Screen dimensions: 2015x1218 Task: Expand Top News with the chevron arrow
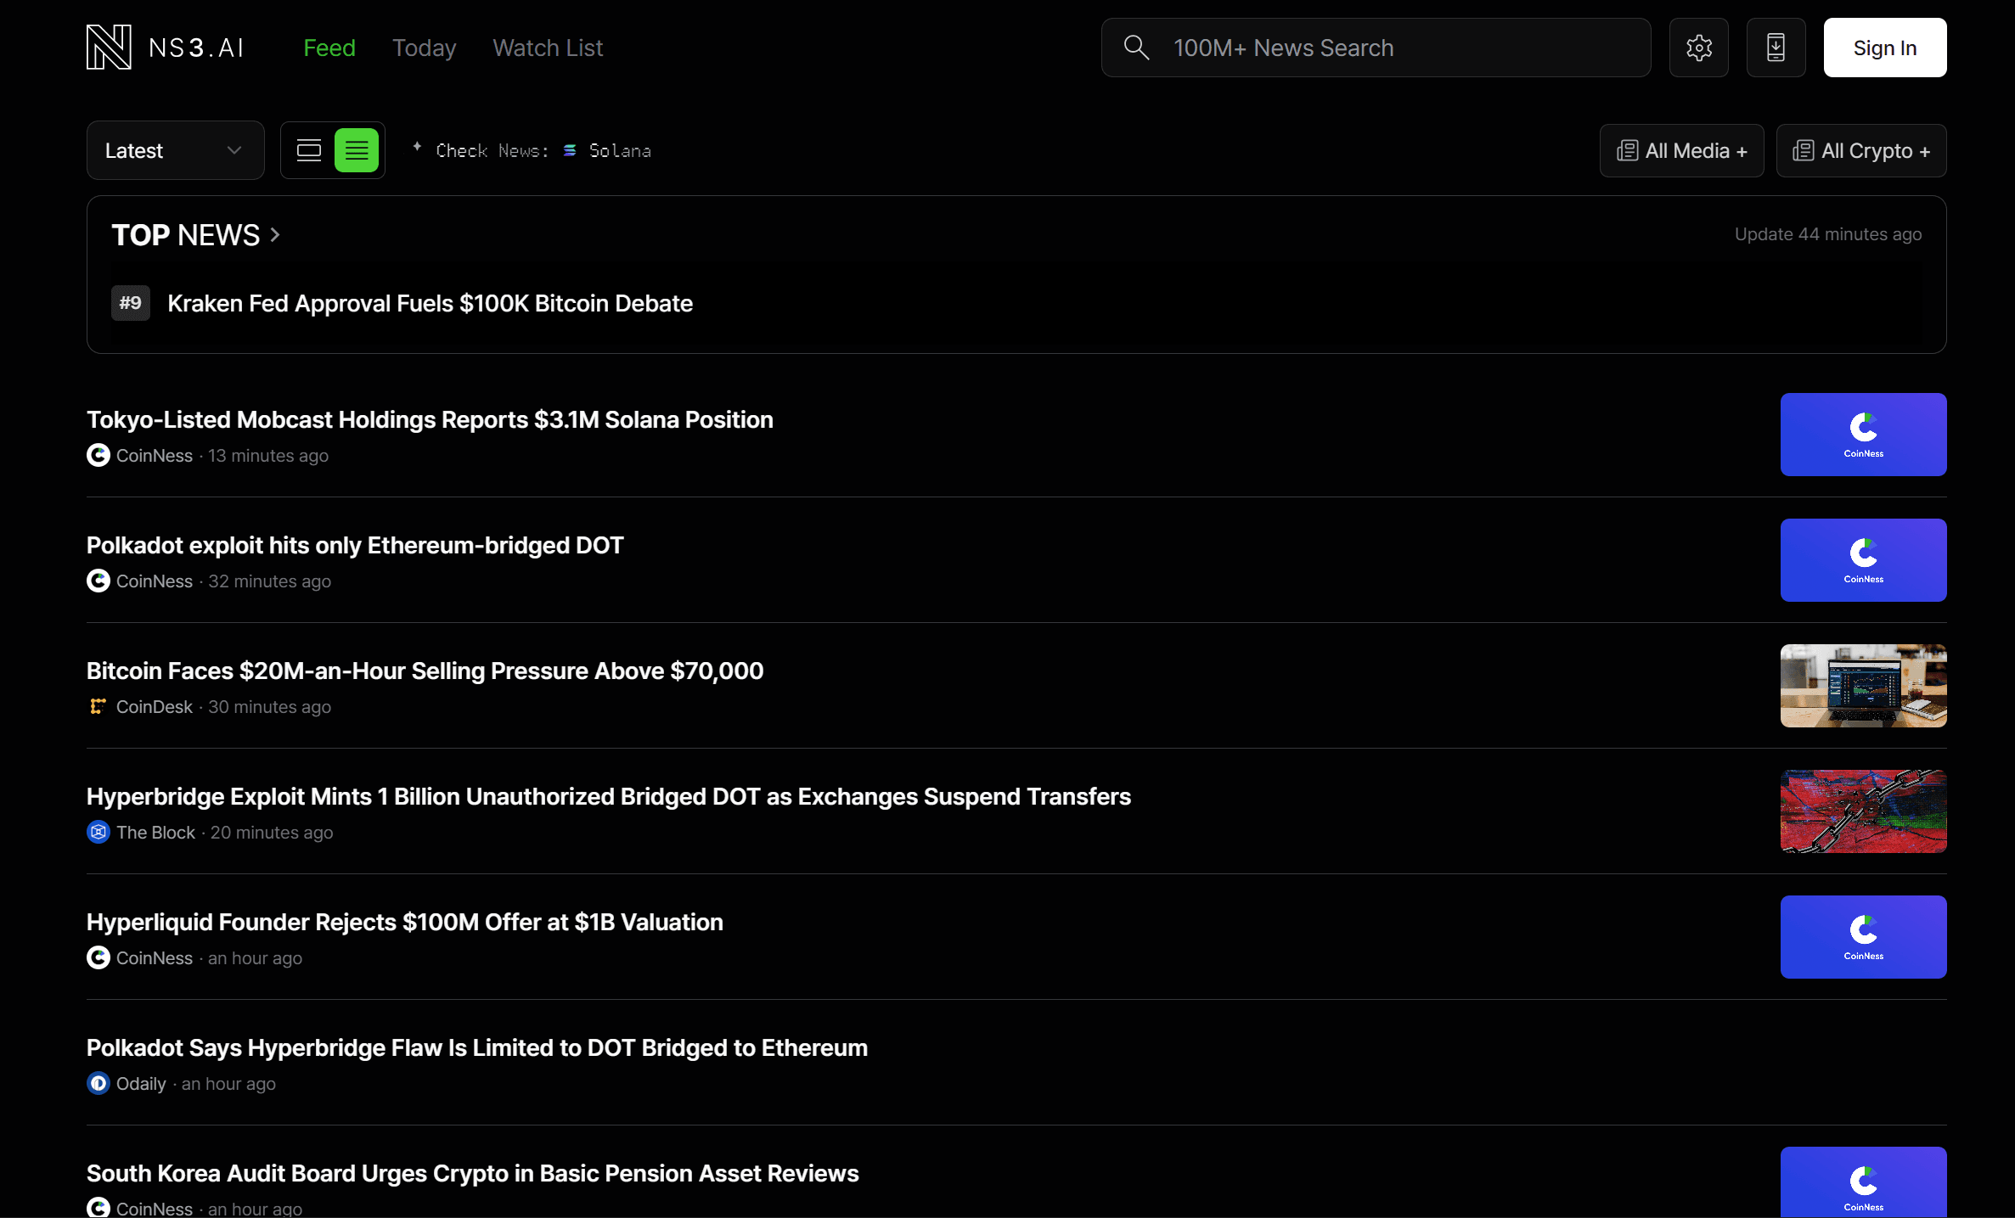275,235
